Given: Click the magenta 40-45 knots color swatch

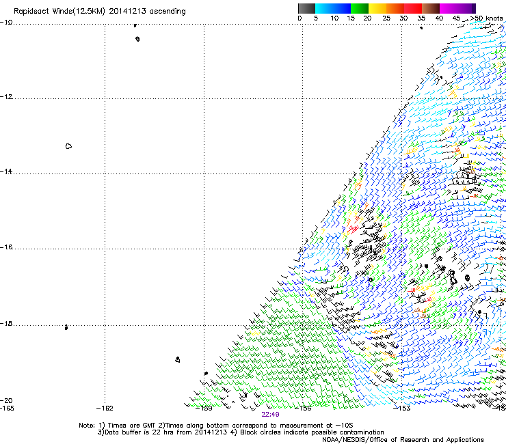Looking at the screenshot, I should tap(449, 8).
